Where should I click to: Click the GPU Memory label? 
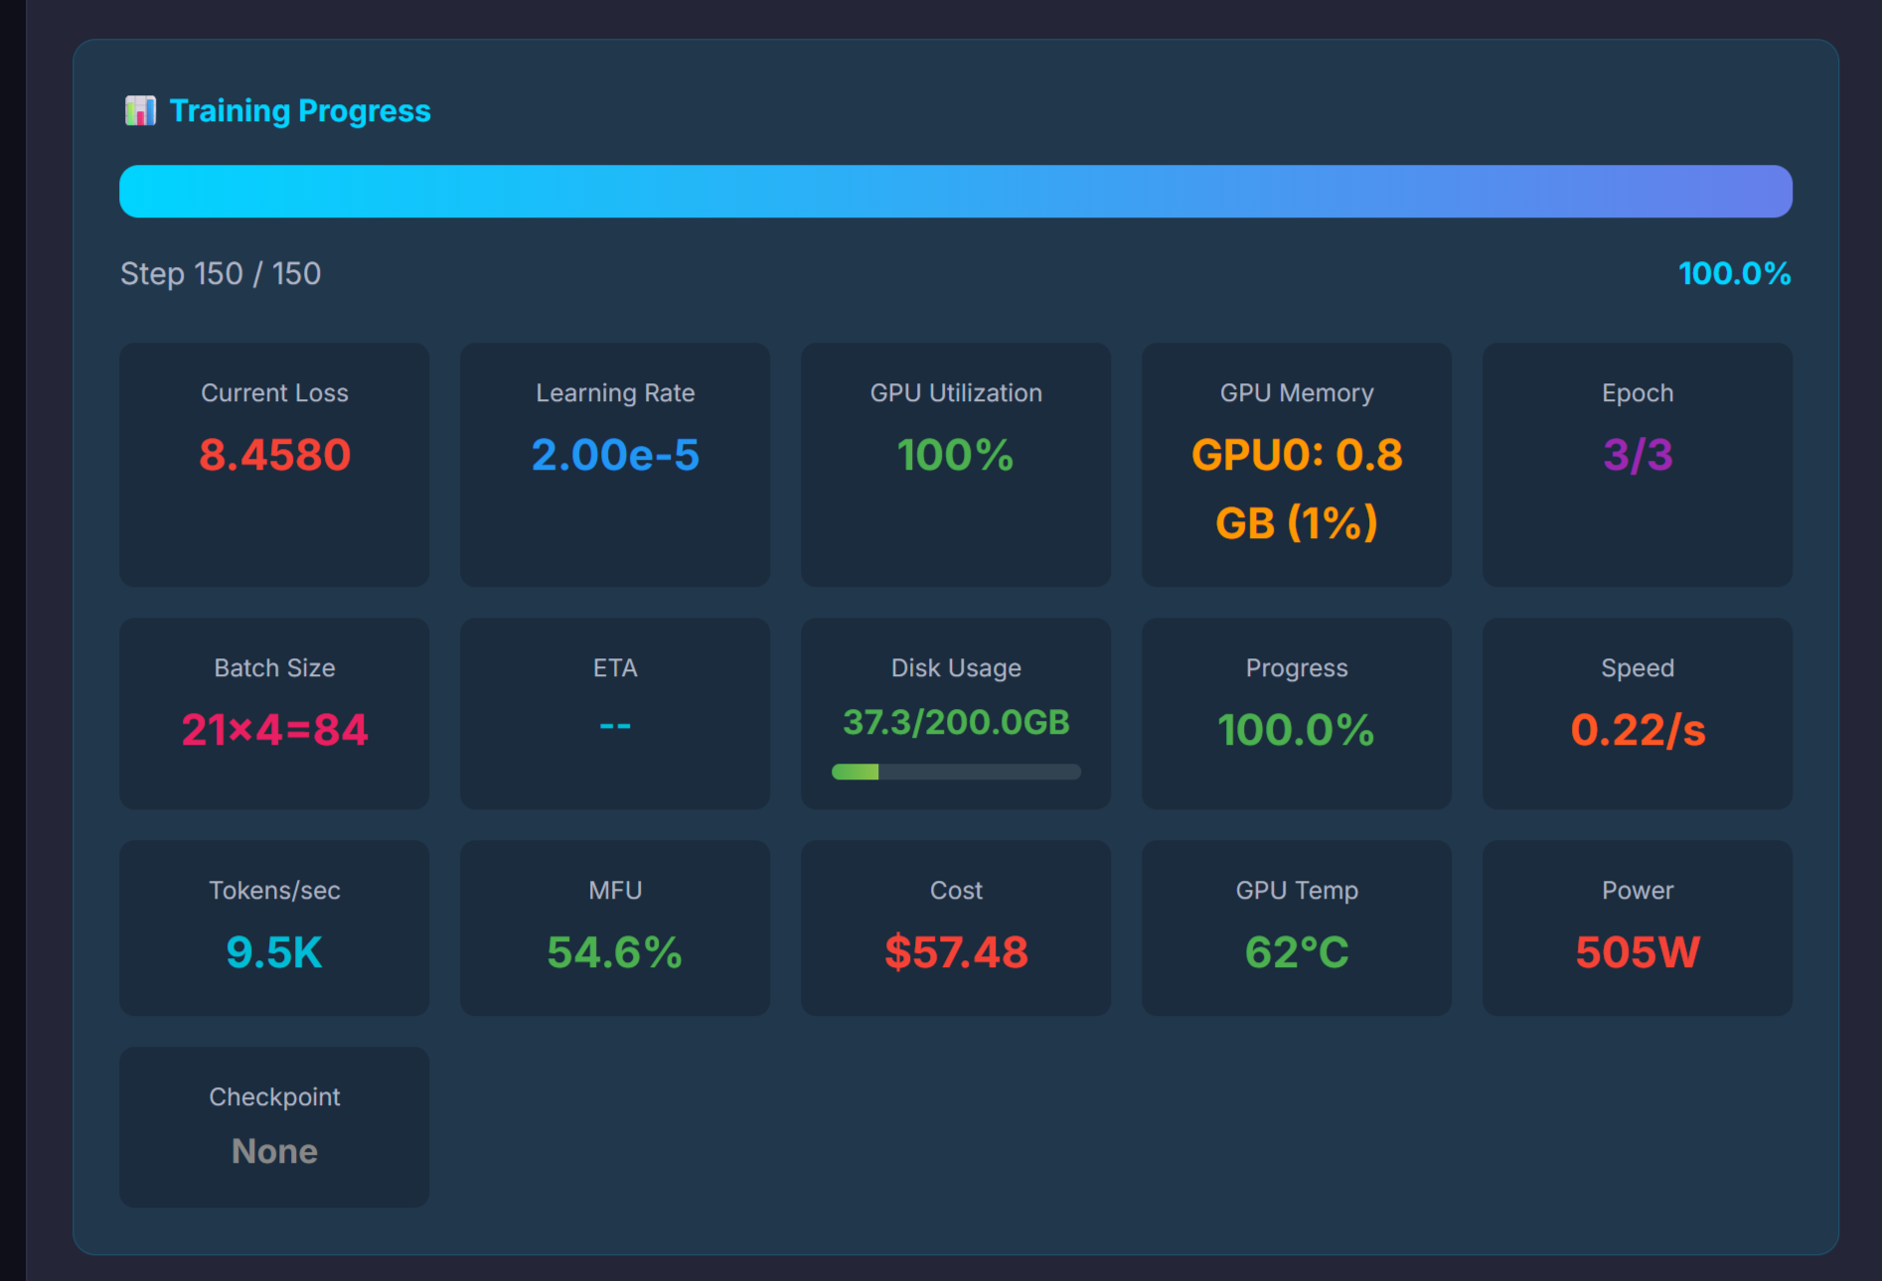coord(1297,392)
